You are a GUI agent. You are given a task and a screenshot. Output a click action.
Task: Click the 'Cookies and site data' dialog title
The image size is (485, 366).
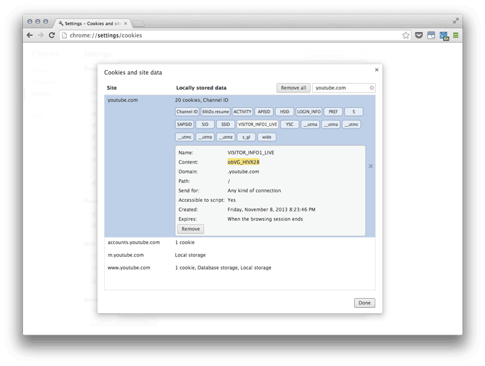(x=133, y=72)
